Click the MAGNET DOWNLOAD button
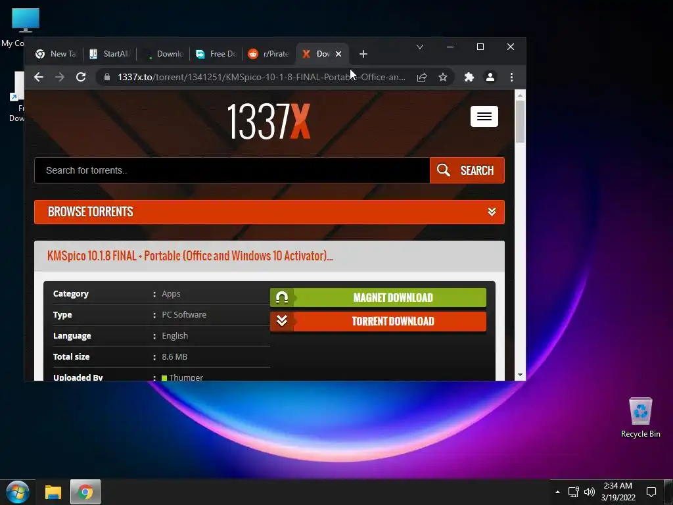Screen dimensions: 673x505 pyautogui.click(x=378, y=298)
